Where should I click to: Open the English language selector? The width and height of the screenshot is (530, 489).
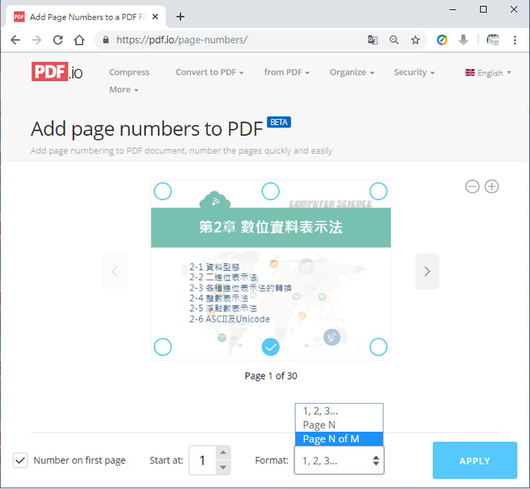pyautogui.click(x=488, y=73)
